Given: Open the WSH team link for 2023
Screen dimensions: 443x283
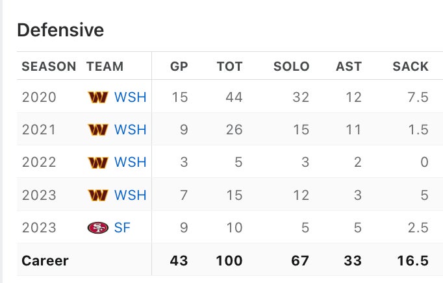Looking at the screenshot, I should coord(130,195).
